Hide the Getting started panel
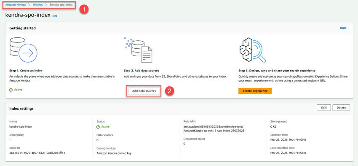The image size is (358, 166). click(x=343, y=28)
